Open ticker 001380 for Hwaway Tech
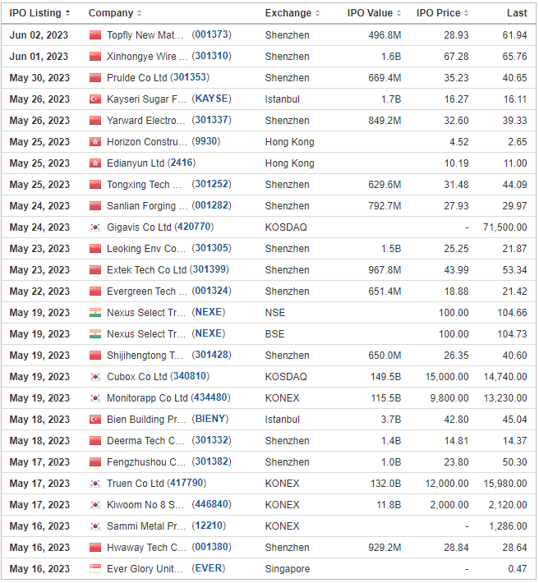This screenshot has height=583, width=539. [x=211, y=548]
